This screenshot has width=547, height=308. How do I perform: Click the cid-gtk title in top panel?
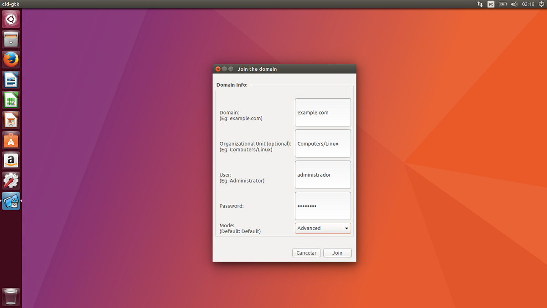click(11, 4)
